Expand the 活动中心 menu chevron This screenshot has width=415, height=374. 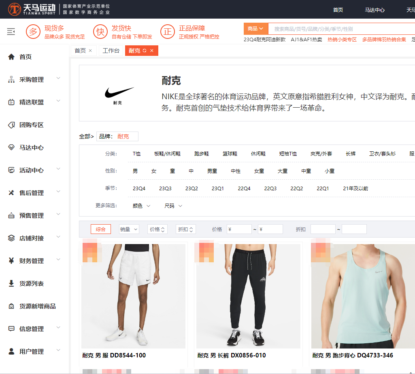pos(58,169)
